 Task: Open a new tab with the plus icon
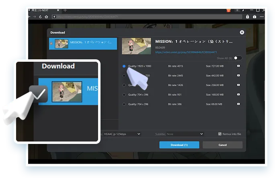pos(65,10)
